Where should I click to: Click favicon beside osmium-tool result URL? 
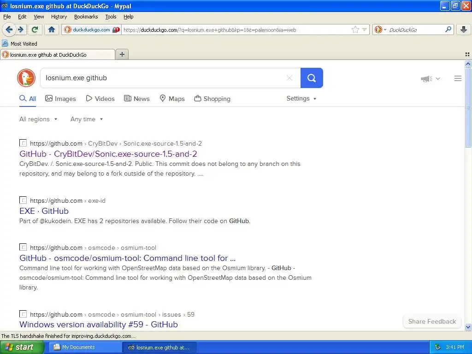point(23,247)
